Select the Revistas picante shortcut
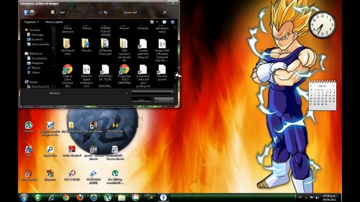The image size is (360, 202). tap(162, 72)
